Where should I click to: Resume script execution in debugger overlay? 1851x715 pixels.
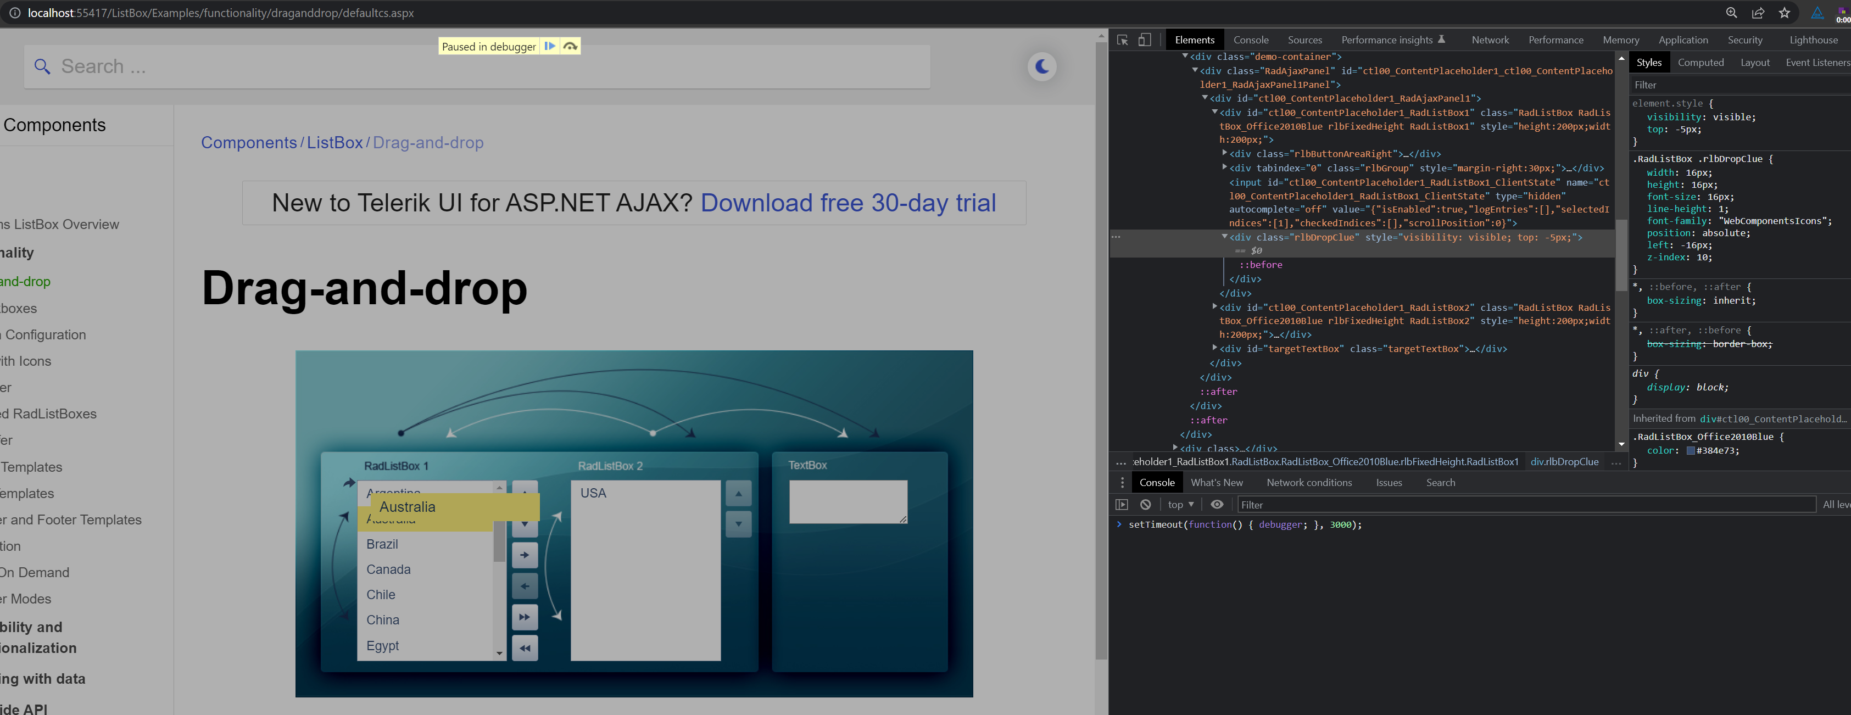tap(550, 46)
